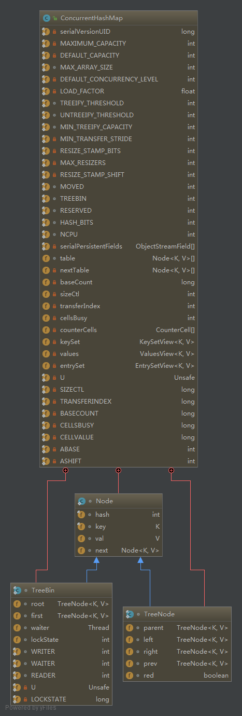Image resolution: width=242 pixels, height=716 pixels.
Task: Click the field icon beside LOCKSTATE in TreeBin
Action: (17, 699)
